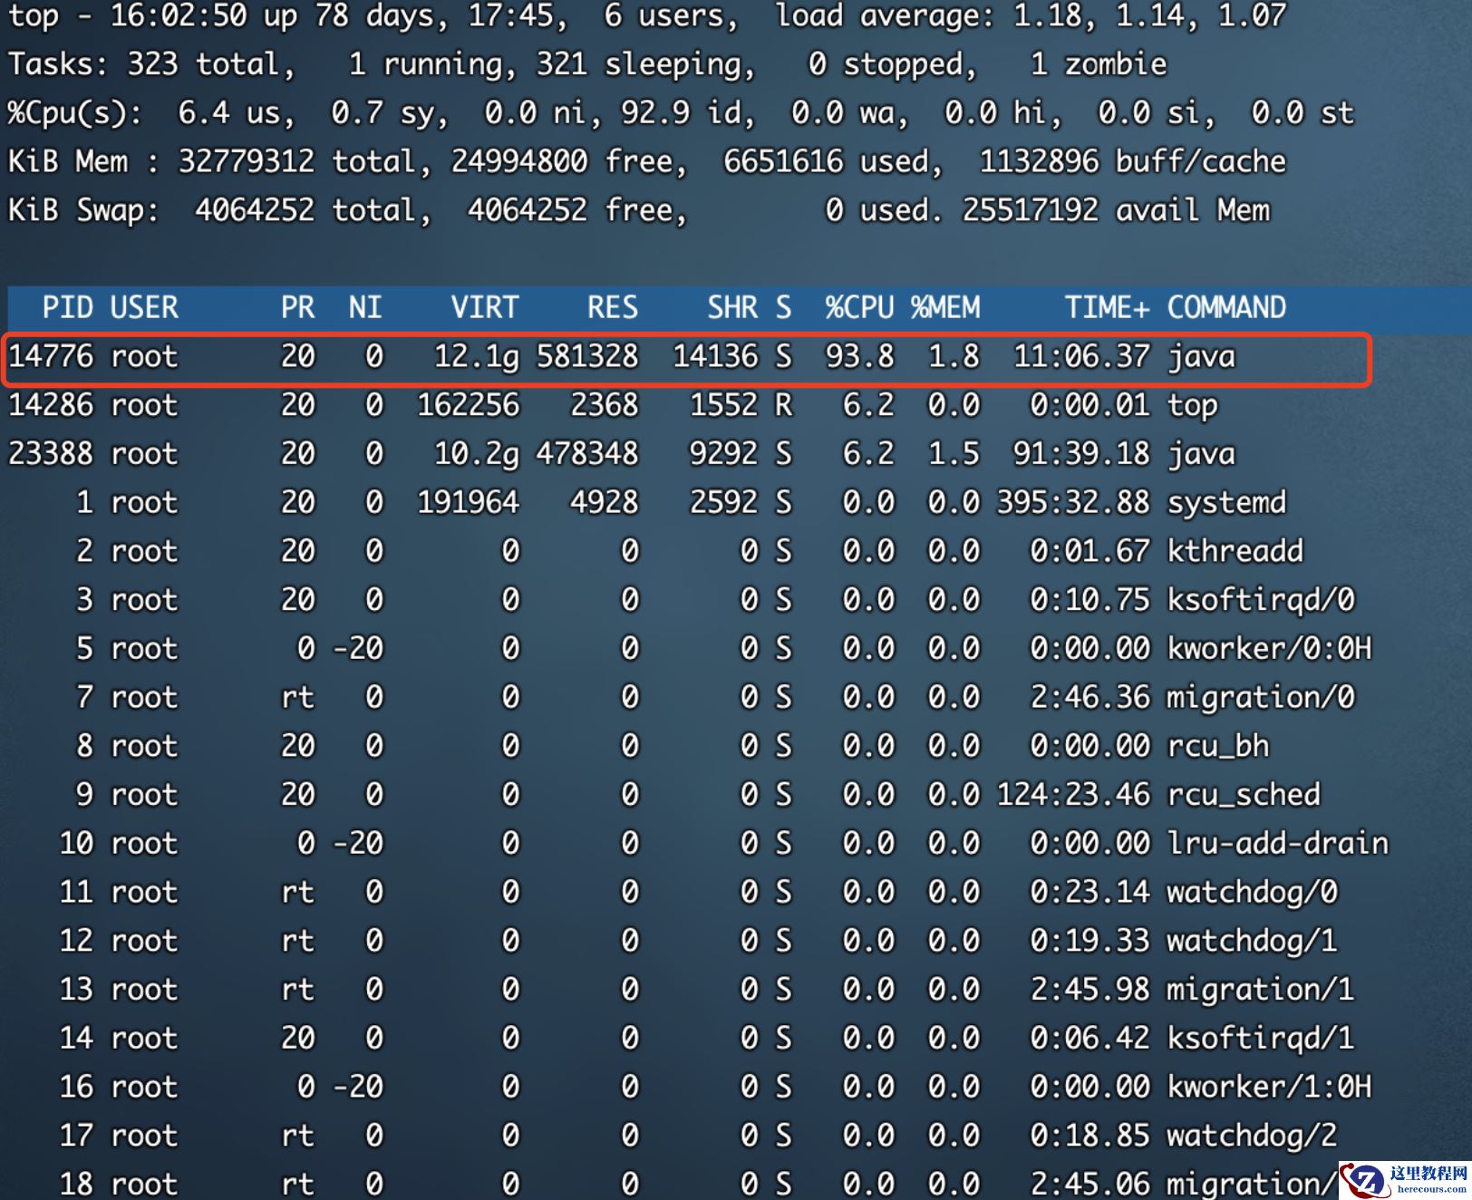Viewport: 1472px width, 1200px height.
Task: Select the TIME+ value 124:23.46
Action: (x=1073, y=796)
